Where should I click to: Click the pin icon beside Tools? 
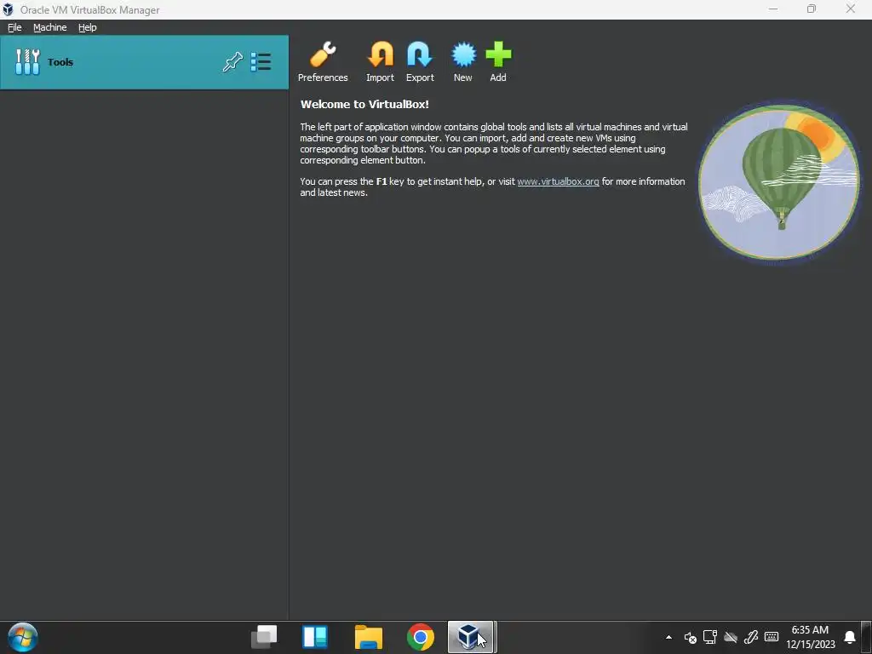click(232, 61)
